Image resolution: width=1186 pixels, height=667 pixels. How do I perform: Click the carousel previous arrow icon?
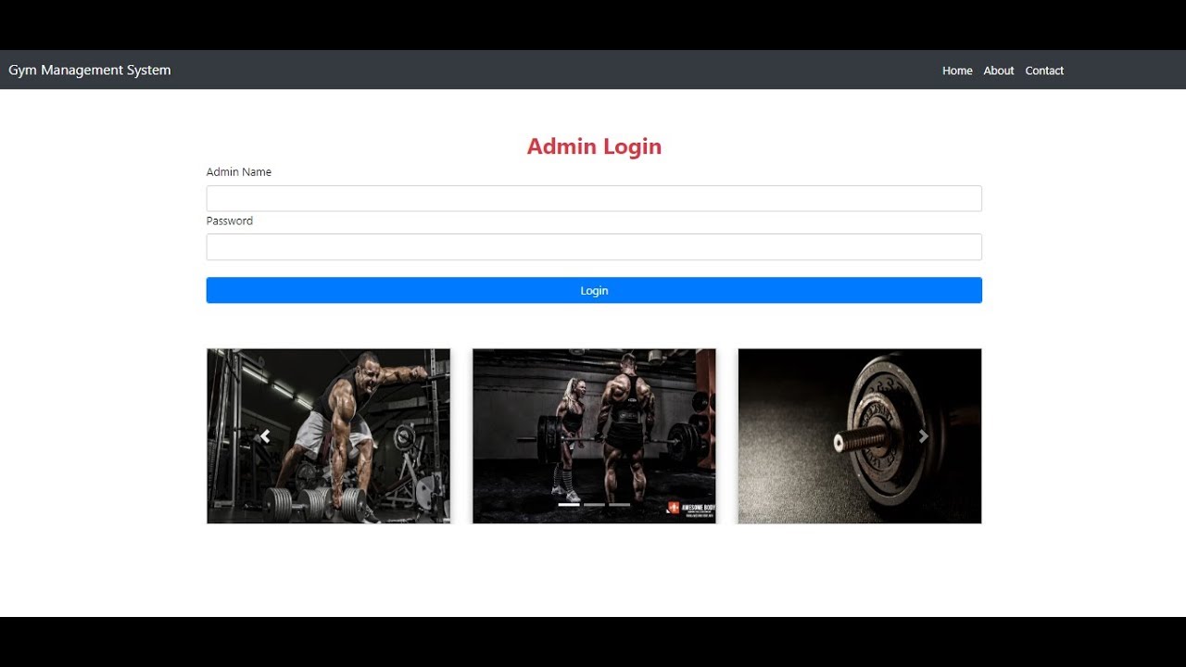click(x=265, y=436)
